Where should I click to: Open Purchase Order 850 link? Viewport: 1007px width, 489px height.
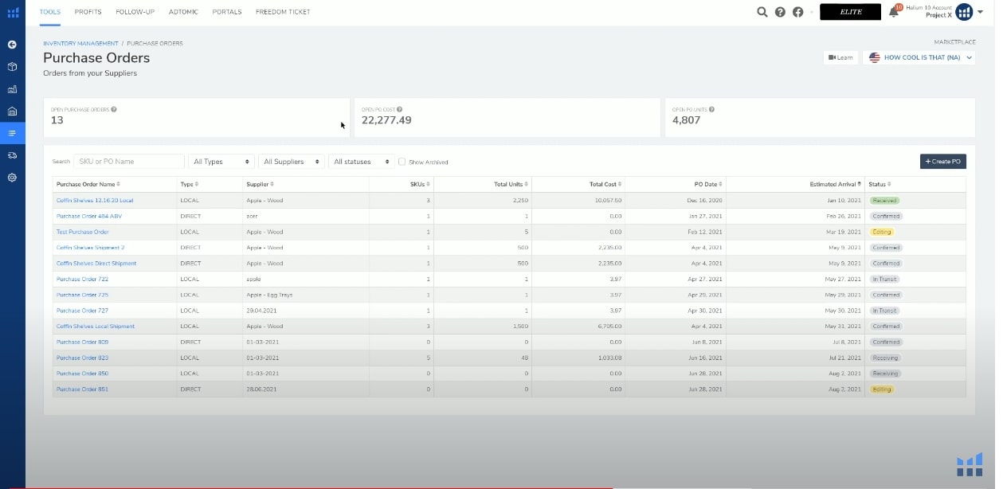[82, 373]
